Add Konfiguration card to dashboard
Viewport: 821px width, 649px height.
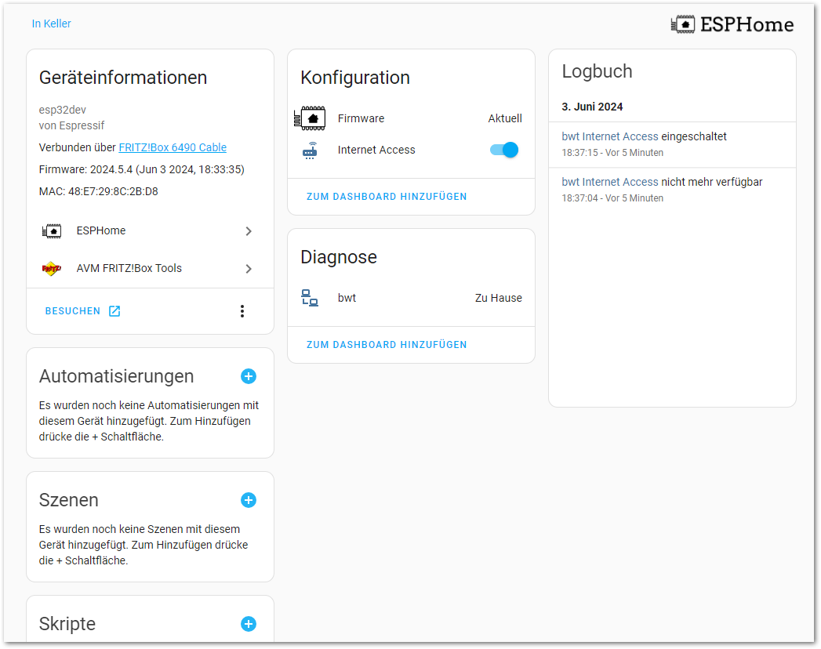pos(387,197)
